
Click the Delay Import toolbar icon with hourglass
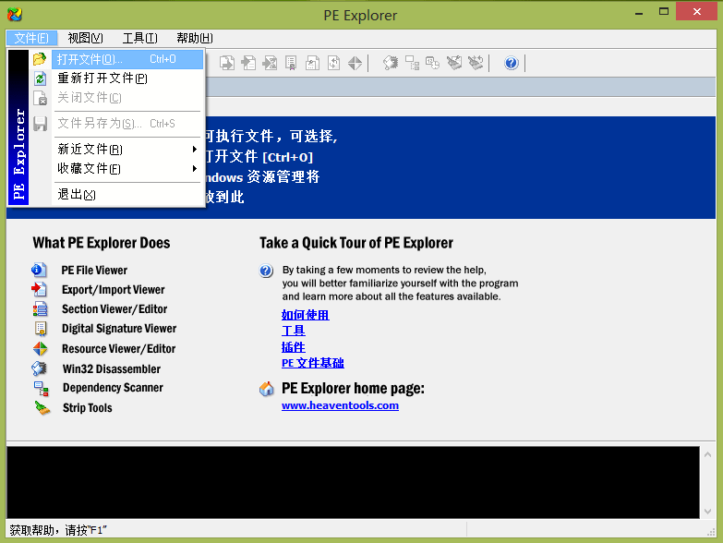tap(270, 63)
